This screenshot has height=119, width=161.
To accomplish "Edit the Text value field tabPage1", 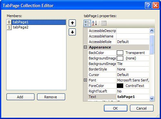I will 133,97.
